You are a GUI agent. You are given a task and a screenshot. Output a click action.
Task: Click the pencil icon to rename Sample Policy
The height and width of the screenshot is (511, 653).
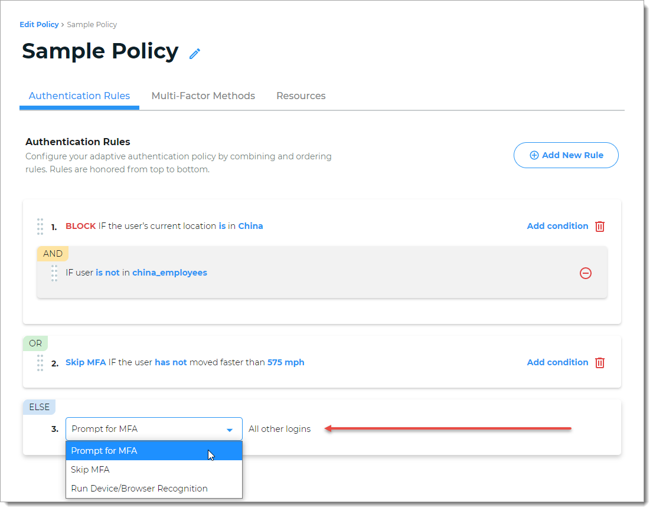[194, 53]
